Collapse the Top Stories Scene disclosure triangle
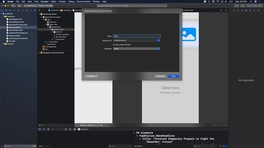 (39, 14)
